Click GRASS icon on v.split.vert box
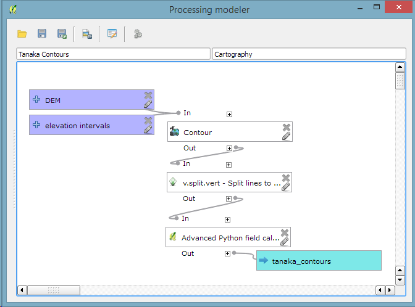415x307 pixels. tap(173, 182)
